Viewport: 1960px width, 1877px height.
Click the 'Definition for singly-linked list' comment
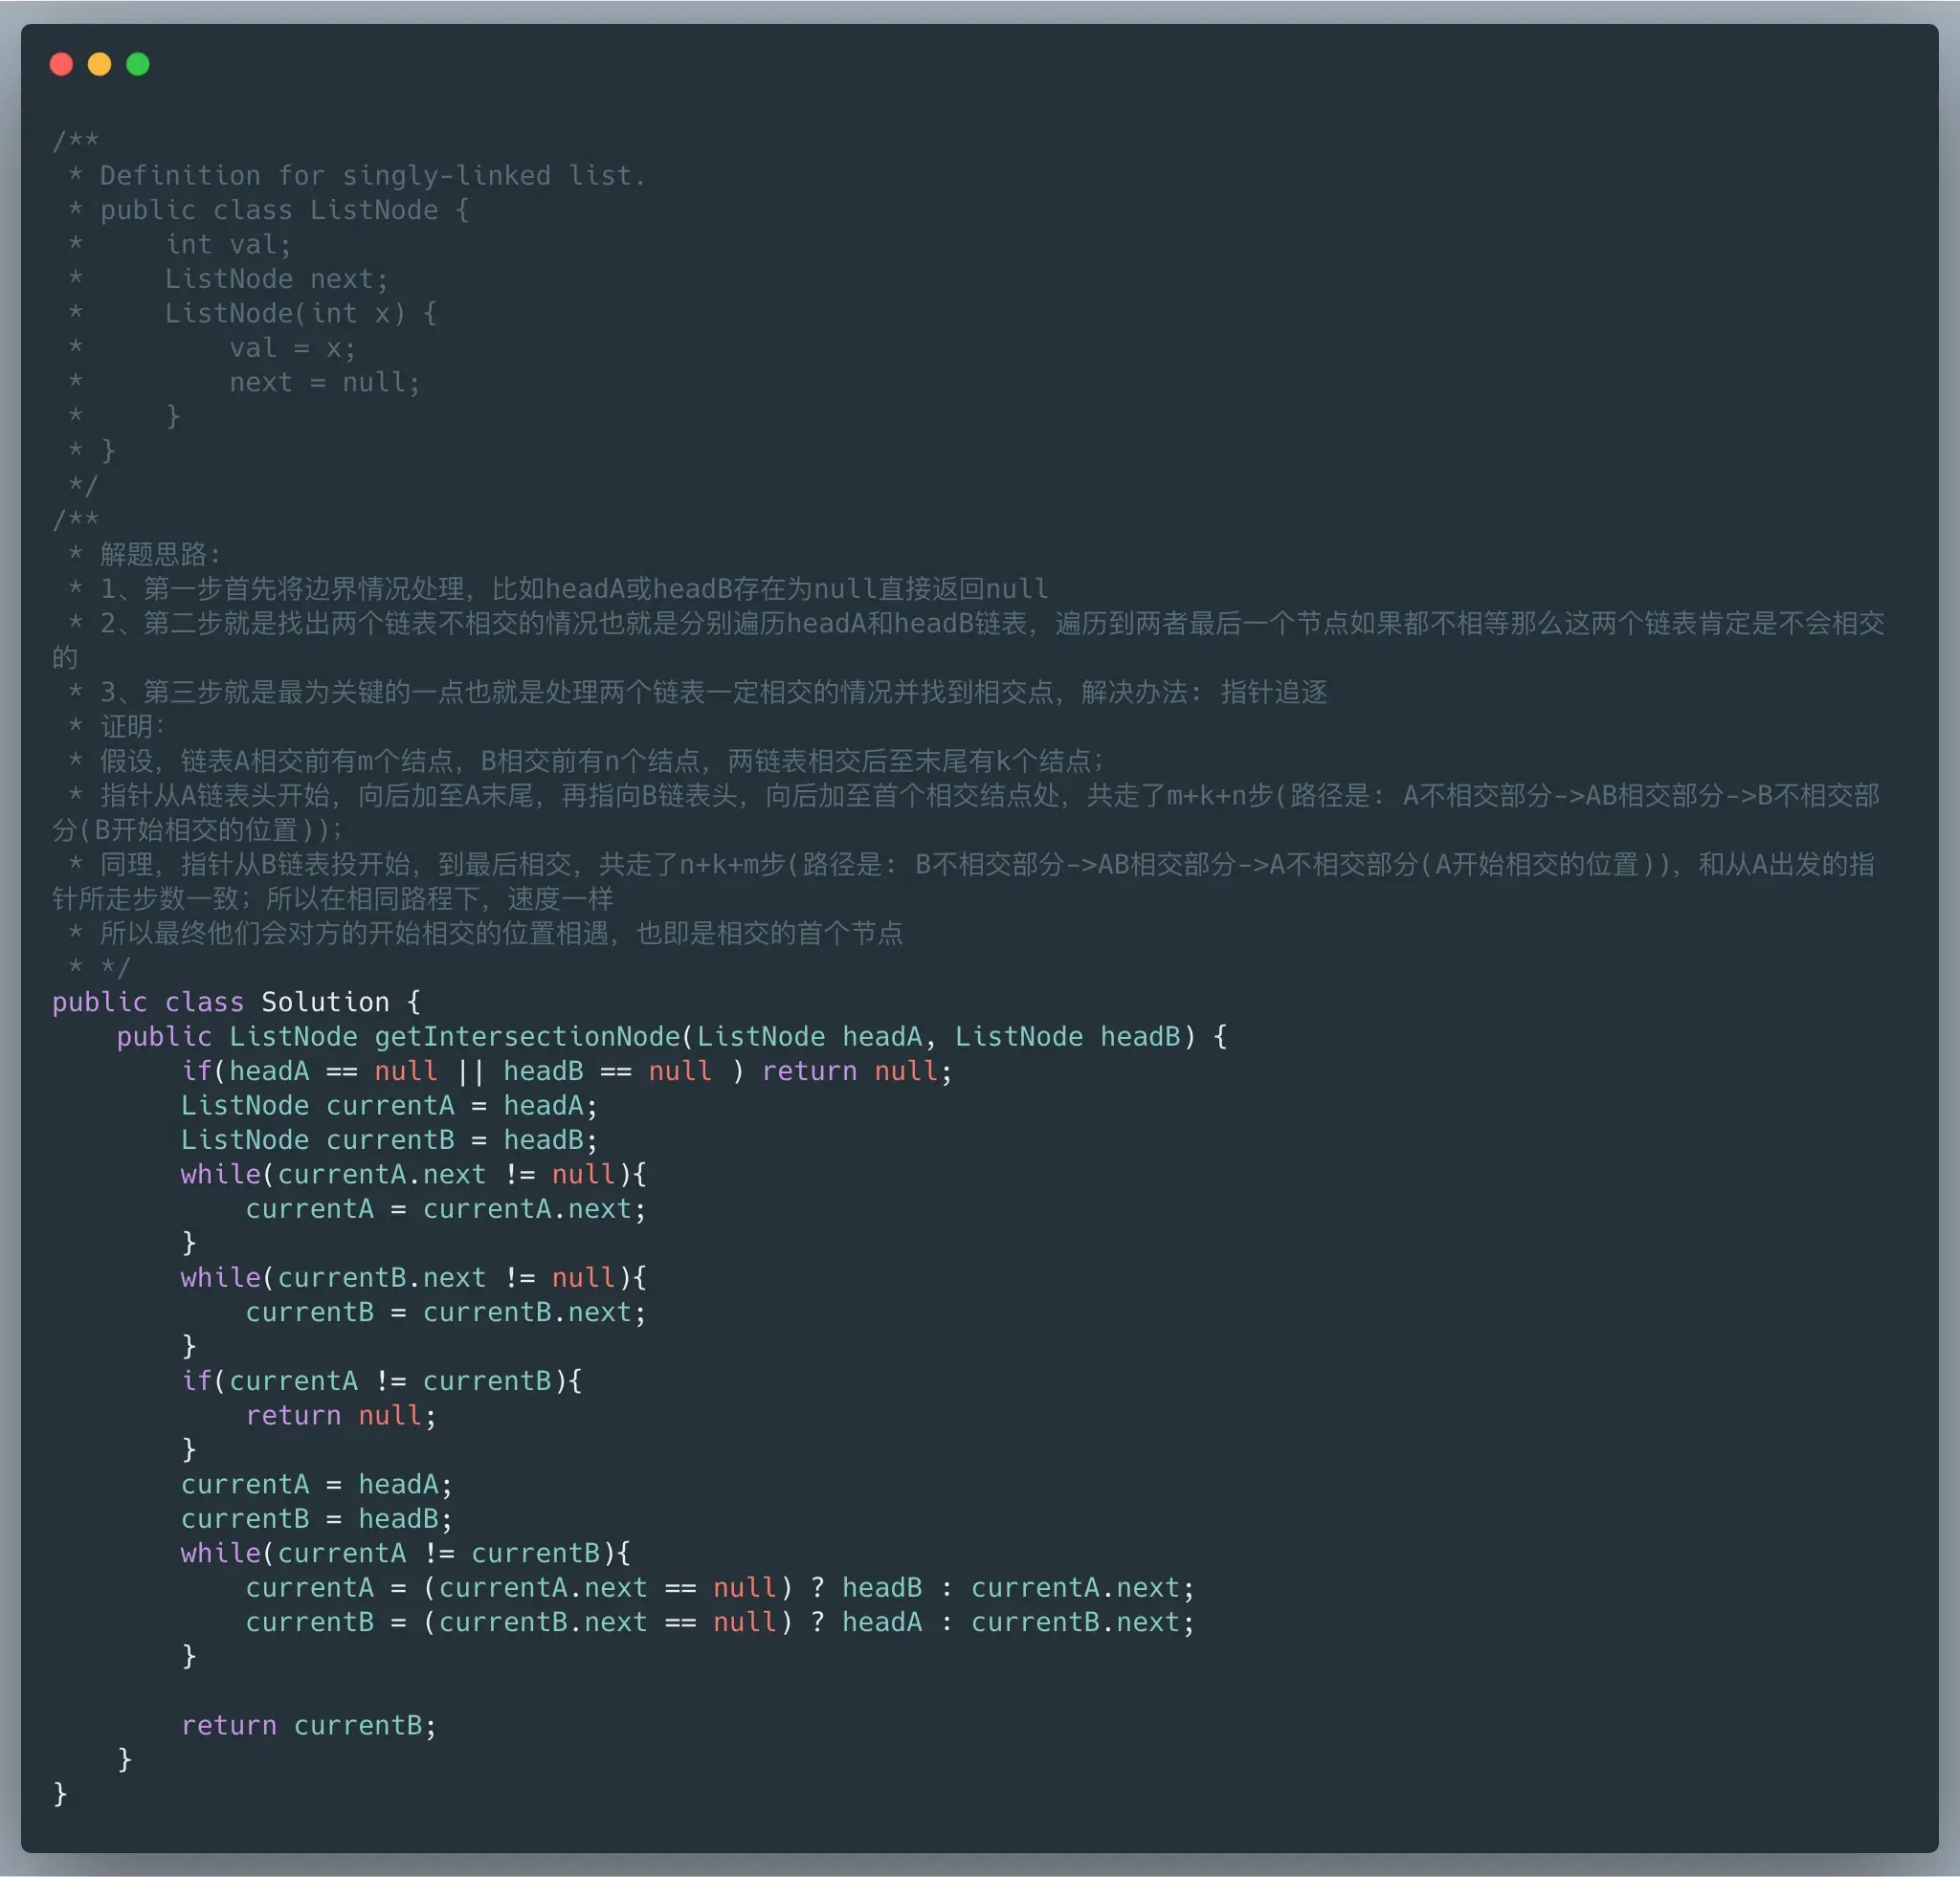[372, 176]
